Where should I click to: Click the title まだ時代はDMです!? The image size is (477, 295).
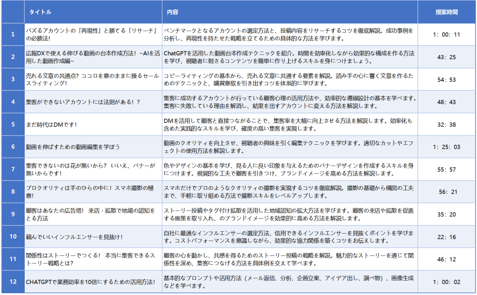point(51,125)
